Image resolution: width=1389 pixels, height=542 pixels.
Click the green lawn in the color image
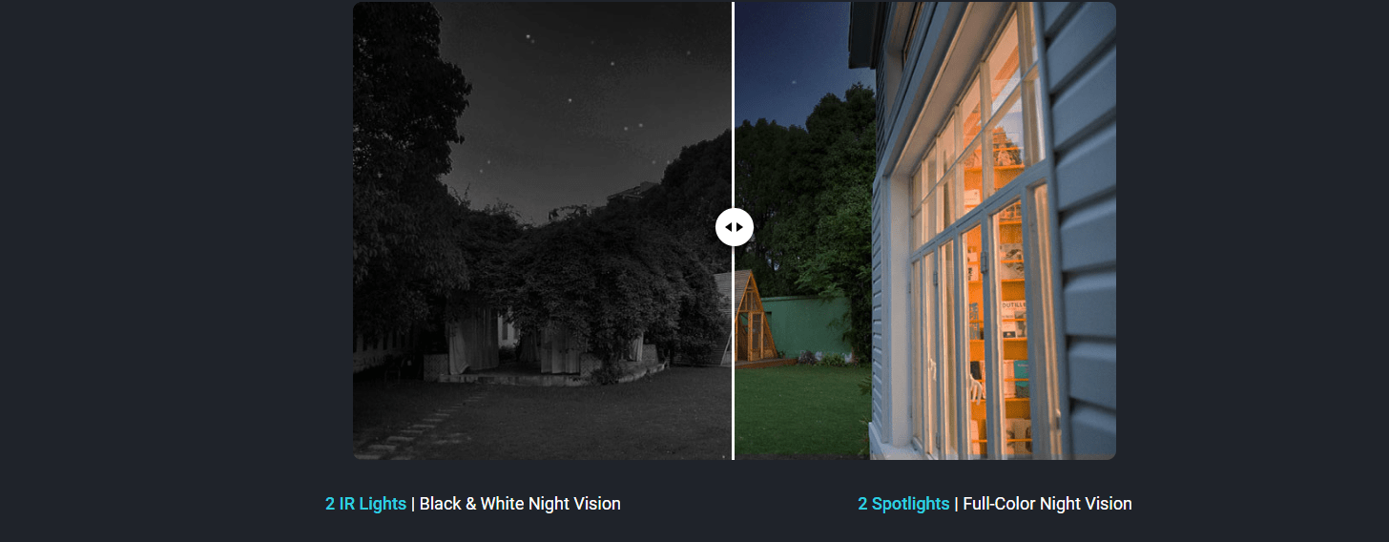(799, 412)
